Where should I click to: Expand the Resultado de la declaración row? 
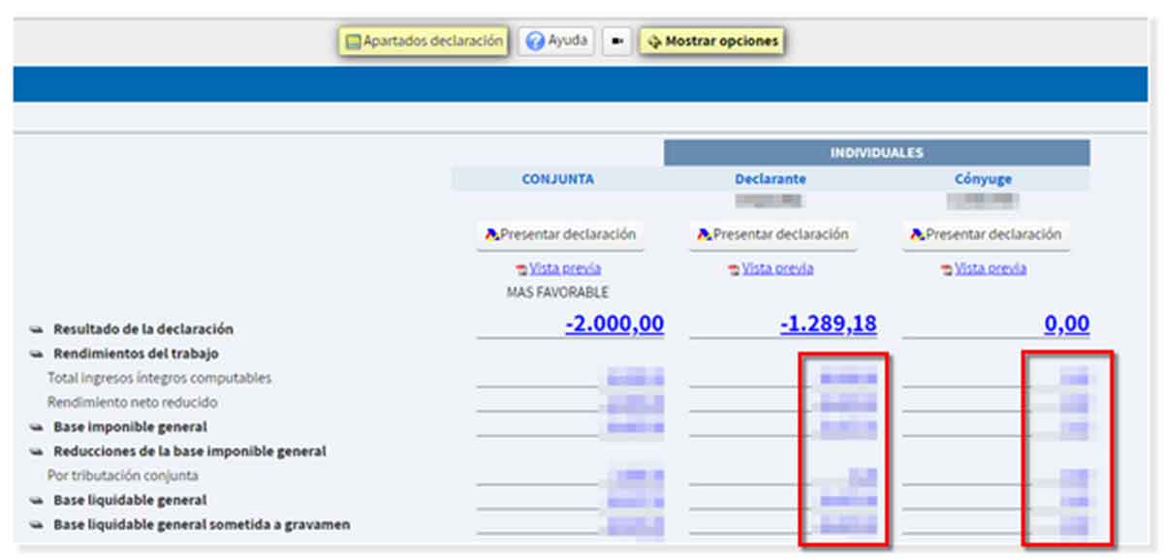click(36, 329)
